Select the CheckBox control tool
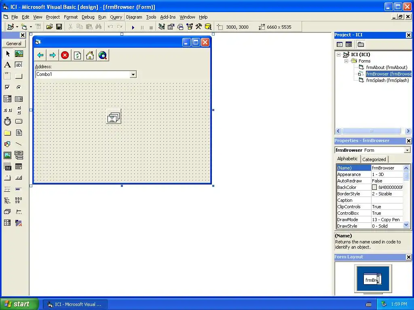The image size is (414, 310). click(8, 87)
